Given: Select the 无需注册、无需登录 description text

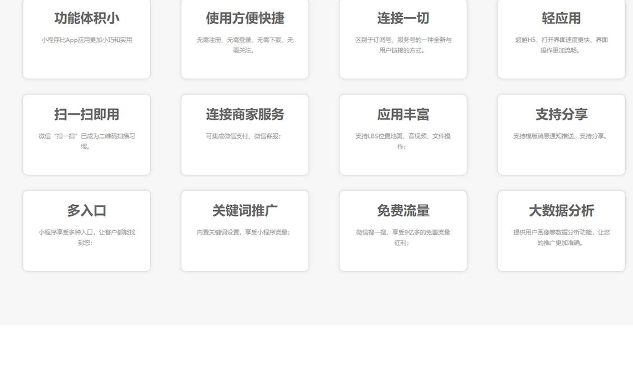Looking at the screenshot, I should point(245,45).
